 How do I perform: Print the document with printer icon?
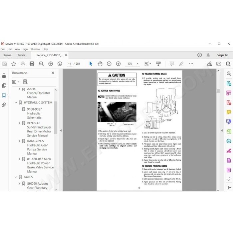(x=32, y=64)
